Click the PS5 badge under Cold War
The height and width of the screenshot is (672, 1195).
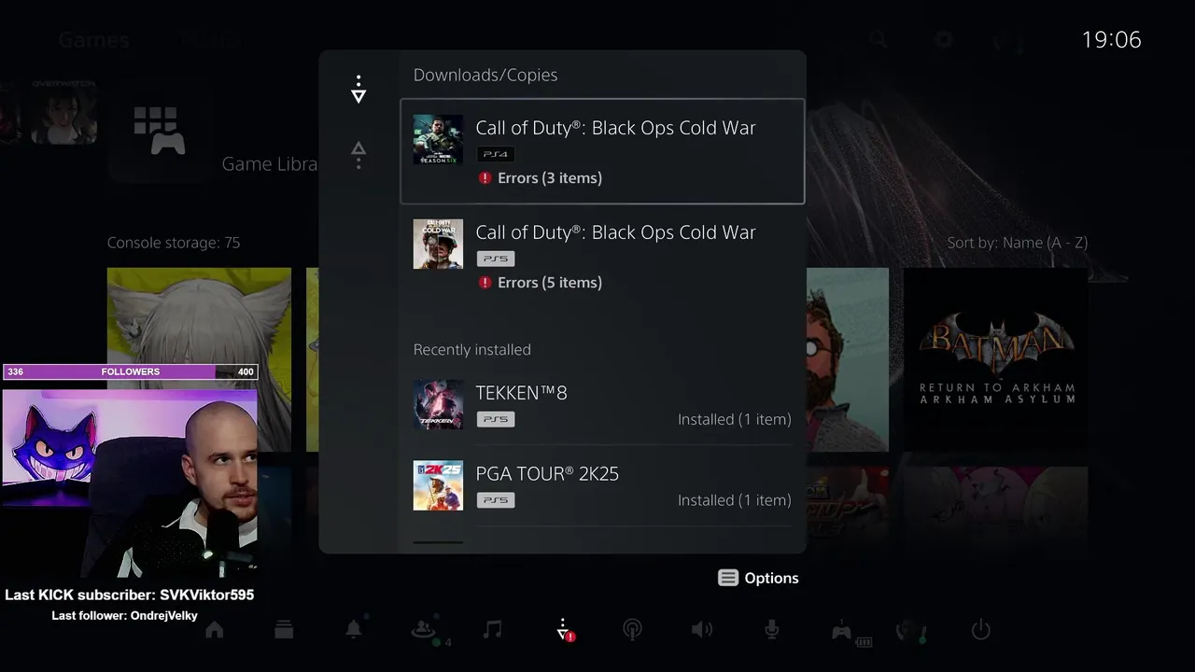click(495, 259)
